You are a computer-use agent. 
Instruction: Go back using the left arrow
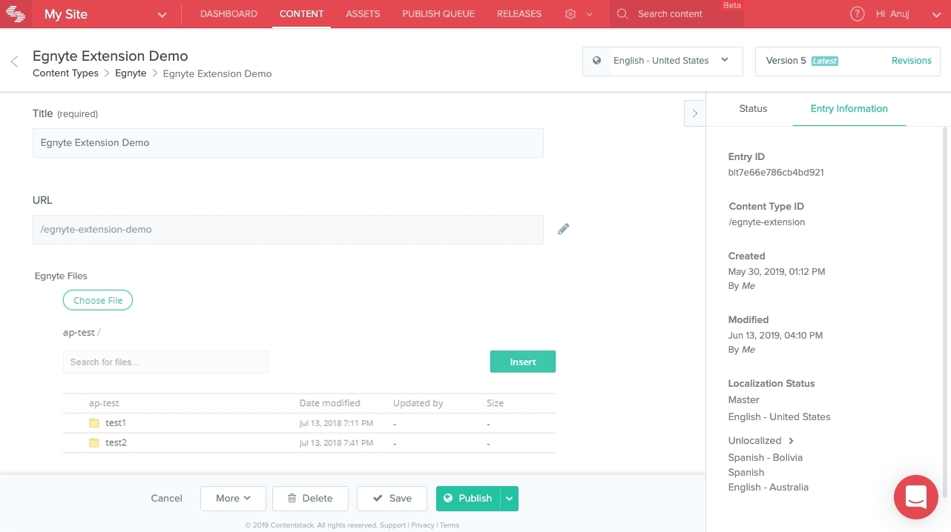click(x=14, y=62)
